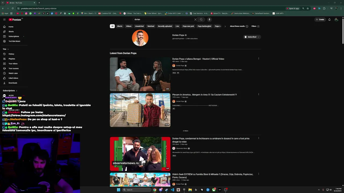The height and width of the screenshot is (193, 344).
Task: Clear the search query with the X
Action: [195, 20]
